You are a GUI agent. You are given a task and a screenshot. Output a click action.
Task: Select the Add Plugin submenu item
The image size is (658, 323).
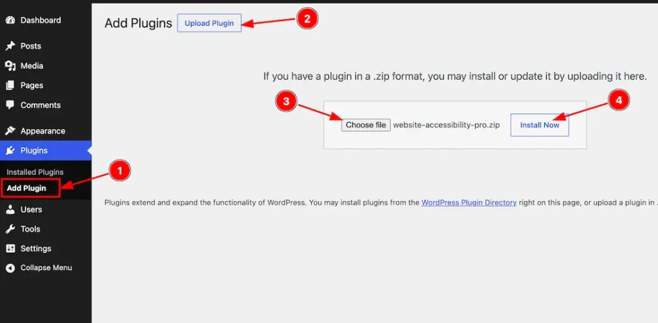(26, 188)
